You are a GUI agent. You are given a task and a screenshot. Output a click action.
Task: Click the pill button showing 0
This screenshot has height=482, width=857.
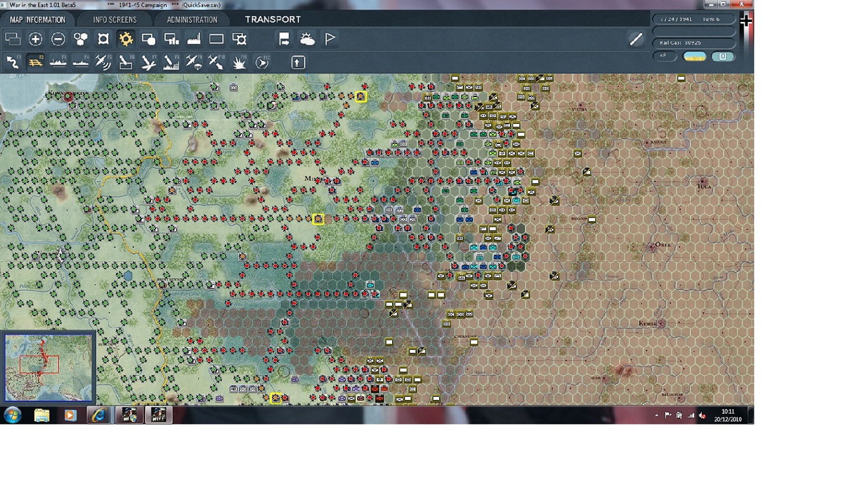tap(722, 56)
